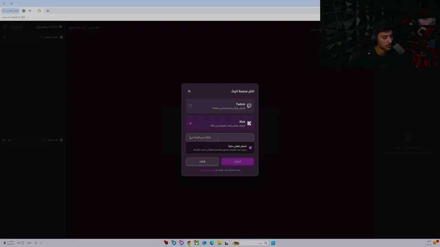440x247 pixels.
Task: Open Telegram from the taskbar
Action: [174, 243]
